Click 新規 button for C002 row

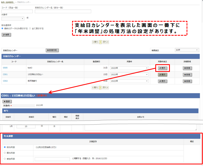[x=187, y=81]
